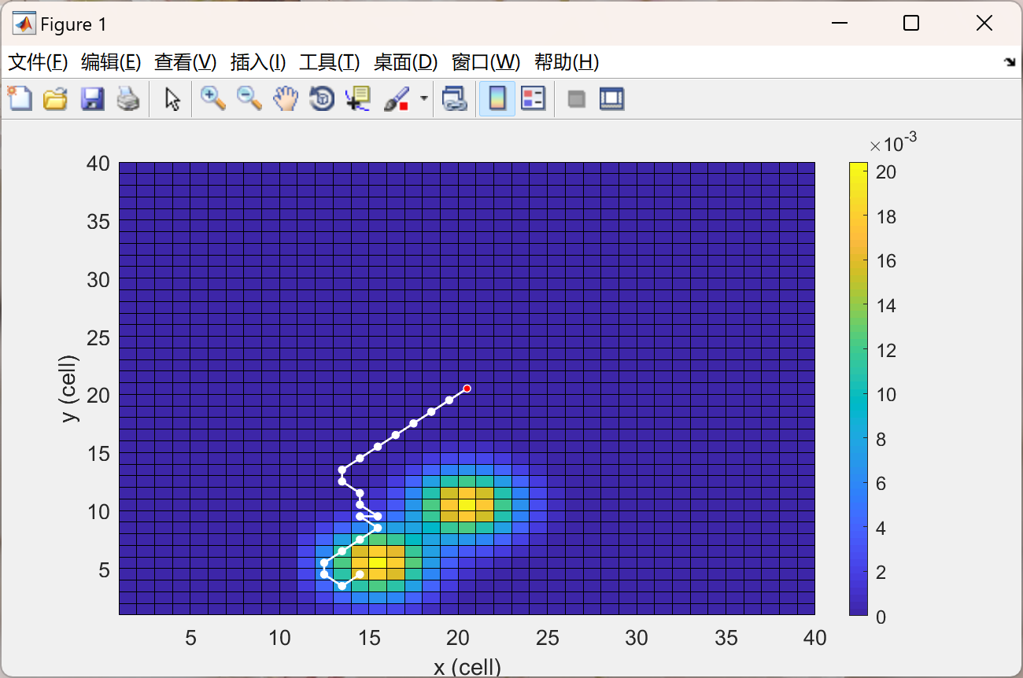Select the Edit Plot arrow tool
This screenshot has height=678, width=1023.
pyautogui.click(x=172, y=98)
